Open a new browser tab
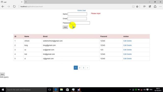The height and width of the screenshot is (92, 163). (26, 2)
